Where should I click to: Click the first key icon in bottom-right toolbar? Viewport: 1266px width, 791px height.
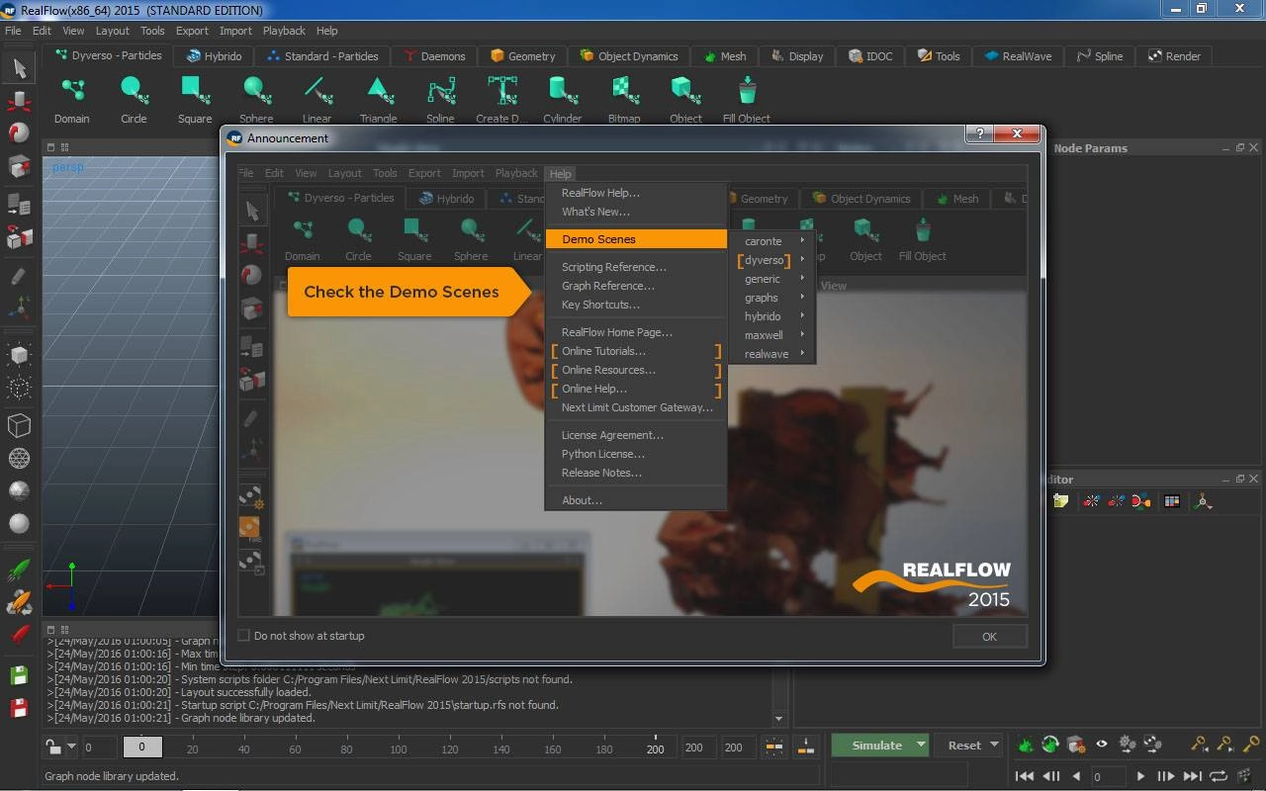[x=1199, y=745]
